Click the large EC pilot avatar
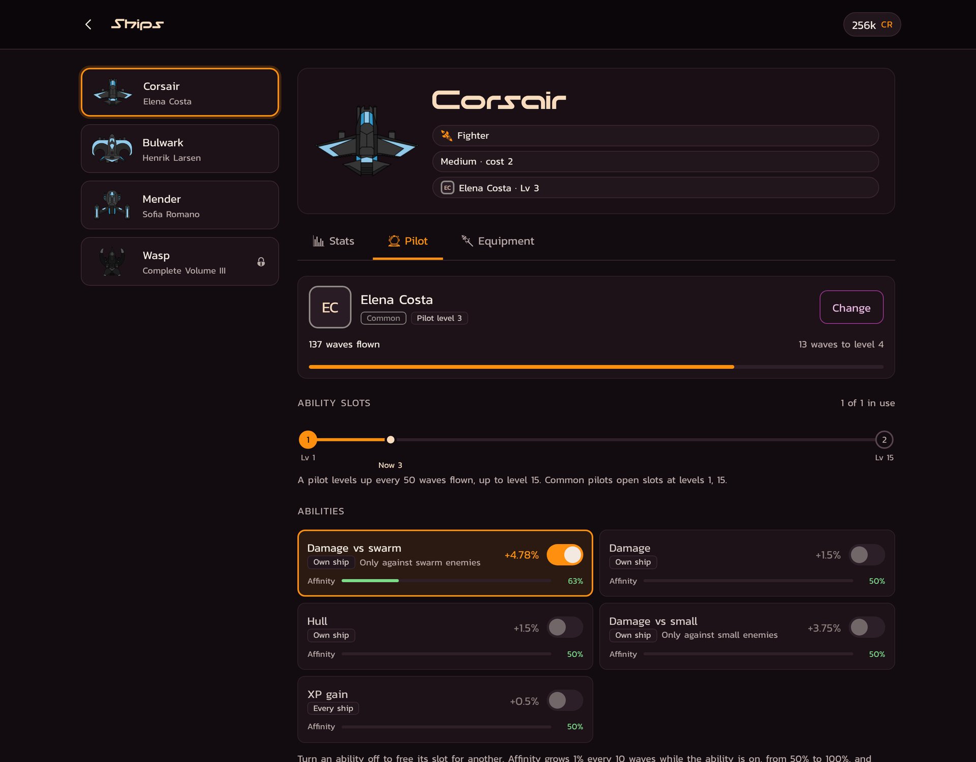This screenshot has width=976, height=762. tap(330, 307)
